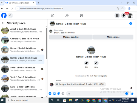Open Chrome three-dot menu
137x103 pixels.
point(134,8)
